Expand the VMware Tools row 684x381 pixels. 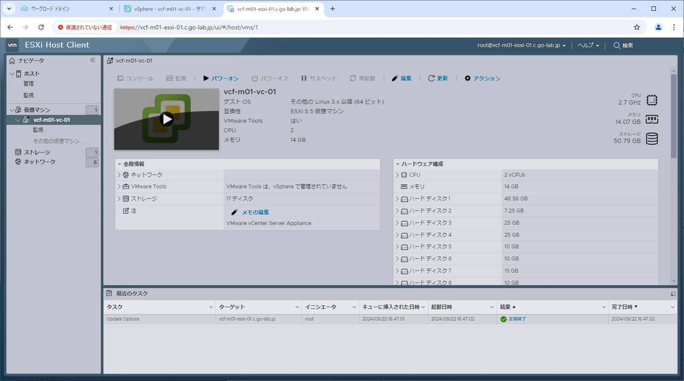coord(119,187)
